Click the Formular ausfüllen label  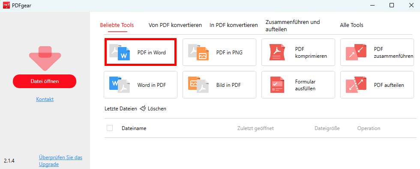305,85
